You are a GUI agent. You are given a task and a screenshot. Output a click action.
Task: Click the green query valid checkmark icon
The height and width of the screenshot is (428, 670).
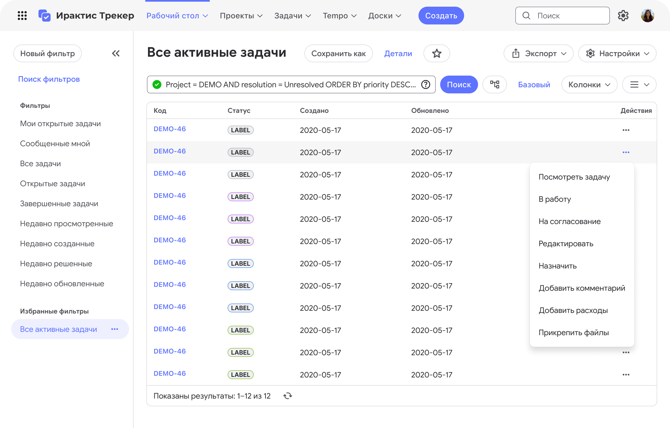pos(157,84)
